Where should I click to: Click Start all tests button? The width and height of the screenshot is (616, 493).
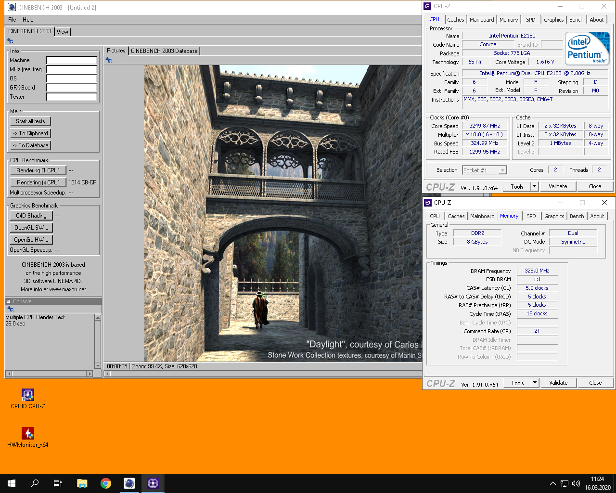(x=30, y=121)
